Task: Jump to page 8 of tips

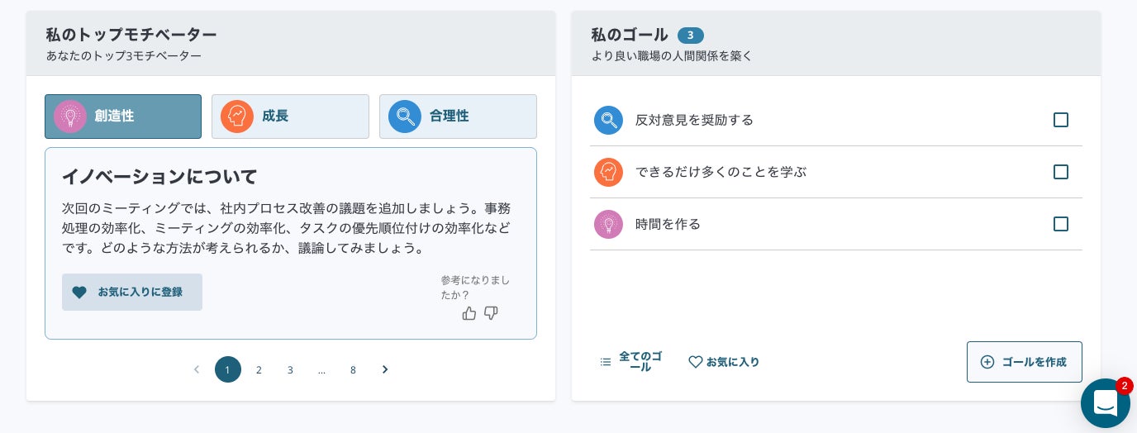Action: tap(353, 369)
